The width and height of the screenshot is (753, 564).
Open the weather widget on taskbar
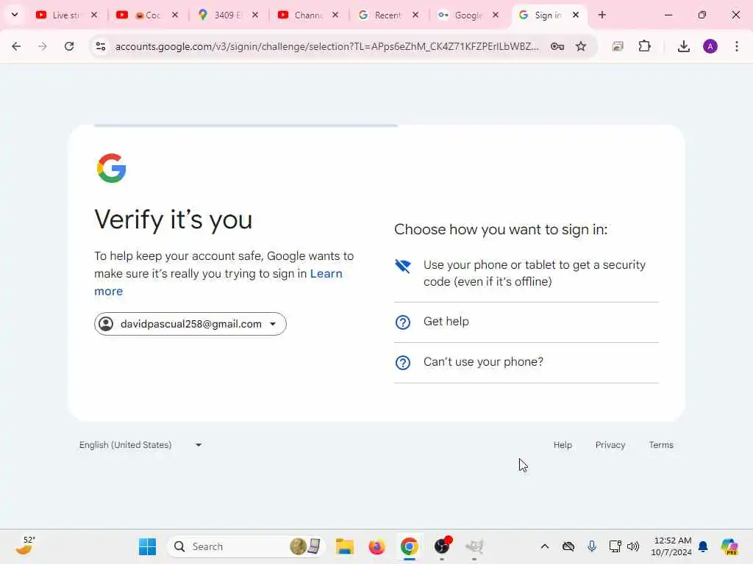click(25, 546)
